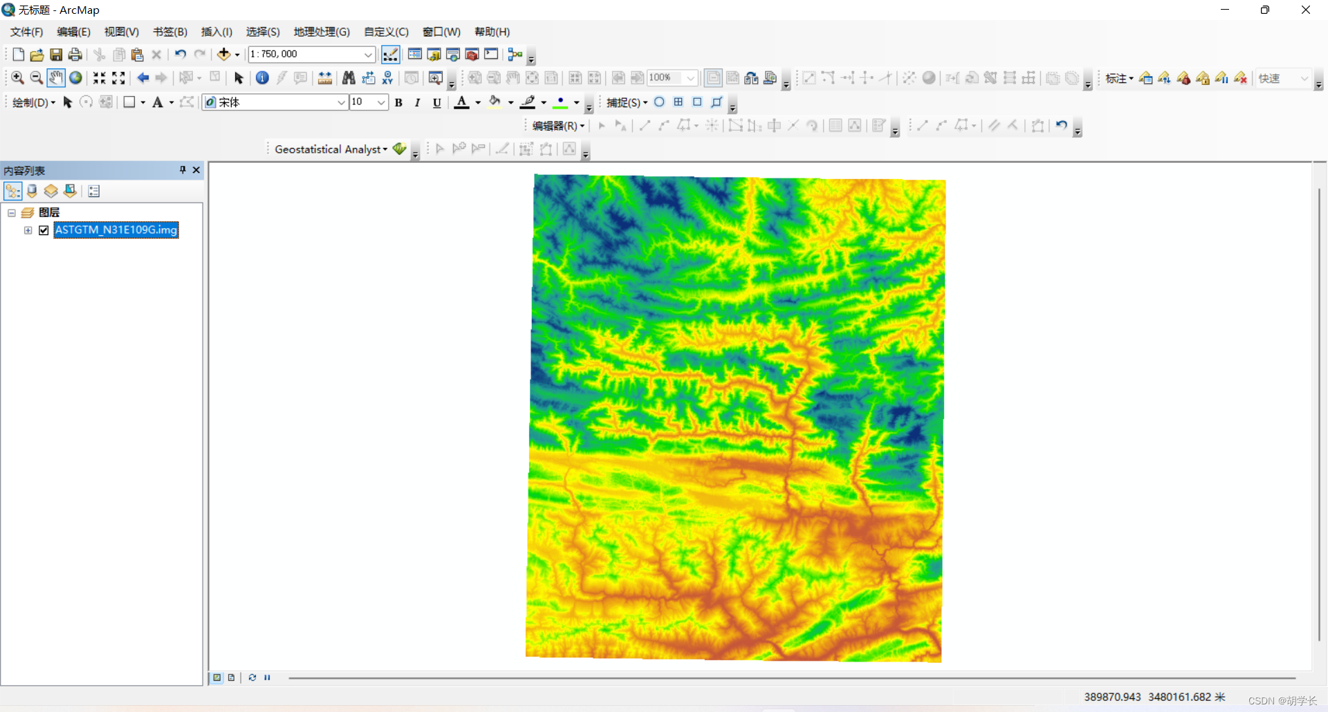1328x712 pixels.
Task: Click the Add Data button
Action: pos(223,55)
